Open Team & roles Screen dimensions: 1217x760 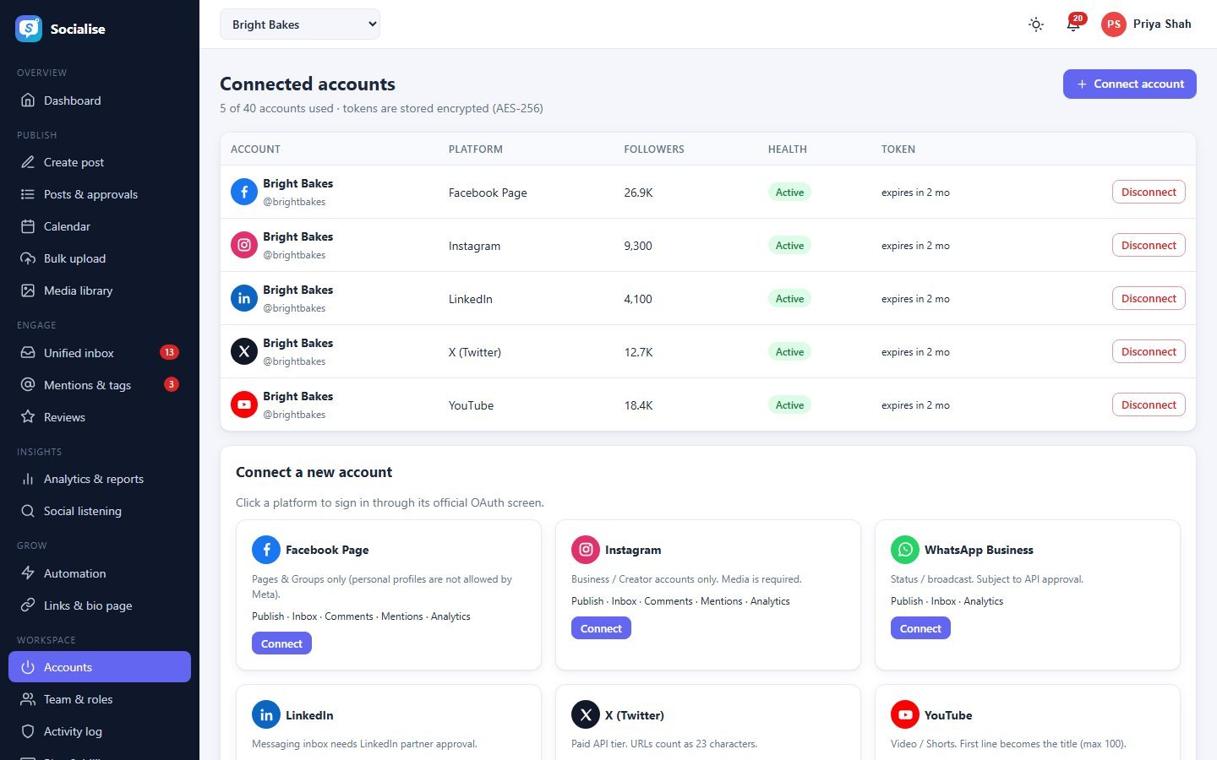point(100,699)
